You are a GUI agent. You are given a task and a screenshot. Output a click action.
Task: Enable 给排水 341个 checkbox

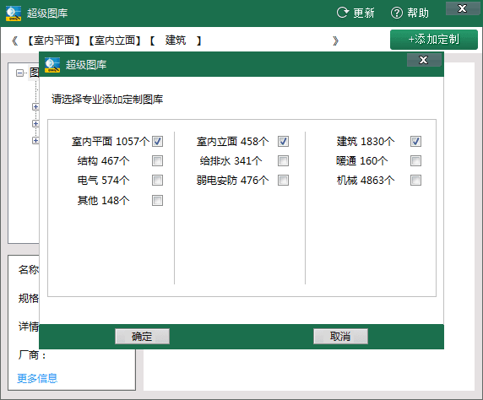tap(283, 160)
